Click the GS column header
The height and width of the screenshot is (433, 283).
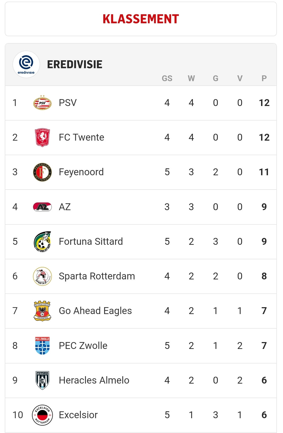pyautogui.click(x=167, y=79)
